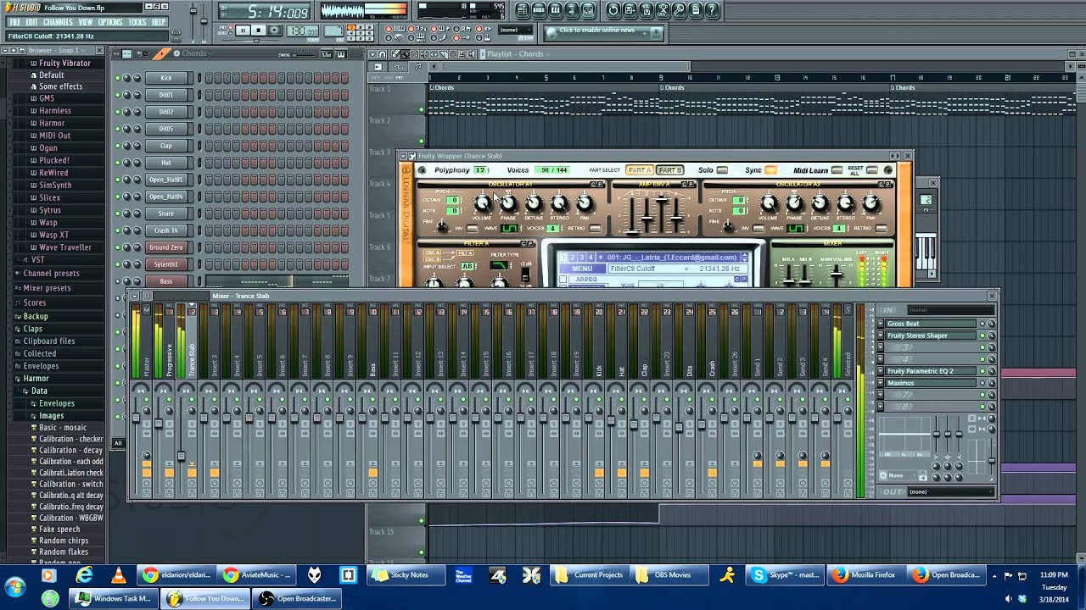Click the graph editor icon in channel rack
Image resolution: width=1086 pixels, height=610 pixels.
326,54
